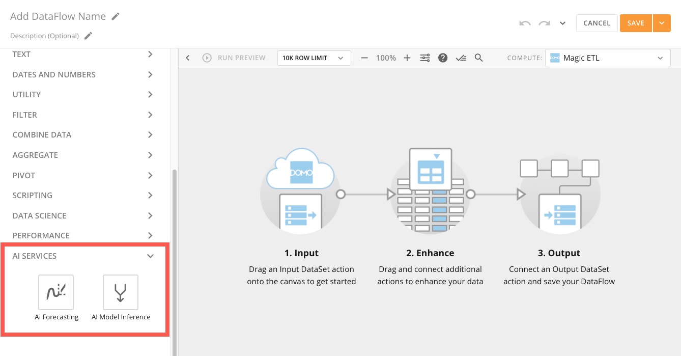Open the validation checklist icon
Image resolution: width=681 pixels, height=356 pixels.
pyautogui.click(x=461, y=58)
